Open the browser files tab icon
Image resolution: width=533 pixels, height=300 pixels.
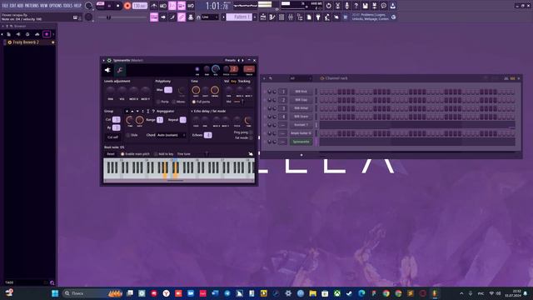pyautogui.click(x=8, y=34)
